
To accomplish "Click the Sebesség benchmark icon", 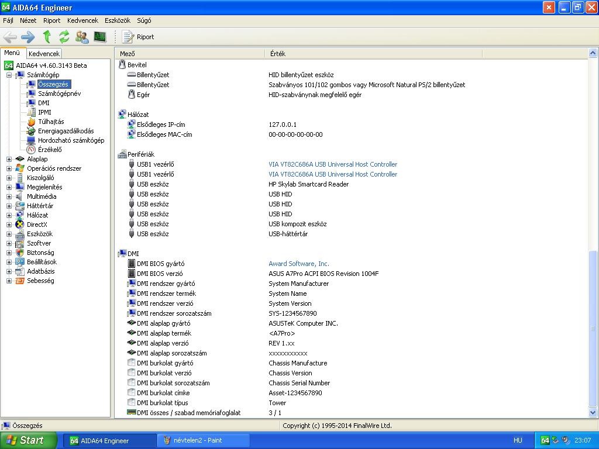I will [x=20, y=281].
